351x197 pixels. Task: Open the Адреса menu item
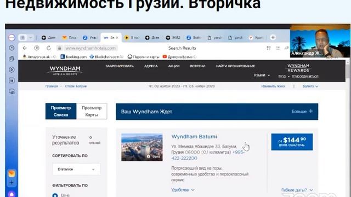point(151,66)
